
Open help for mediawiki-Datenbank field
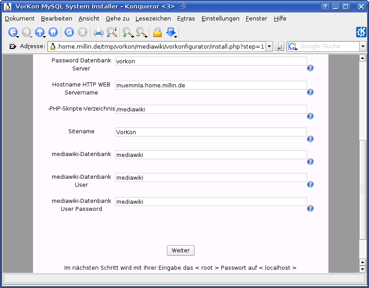pyautogui.click(x=310, y=162)
